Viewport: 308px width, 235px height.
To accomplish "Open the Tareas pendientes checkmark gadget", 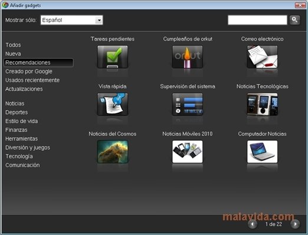I will click(113, 57).
